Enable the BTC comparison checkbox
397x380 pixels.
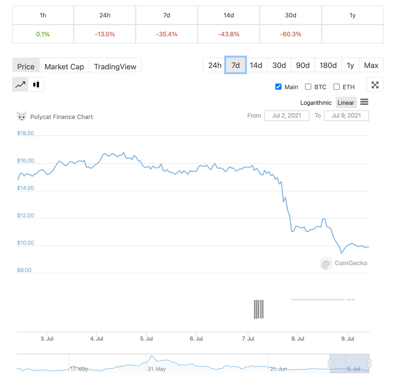click(308, 87)
